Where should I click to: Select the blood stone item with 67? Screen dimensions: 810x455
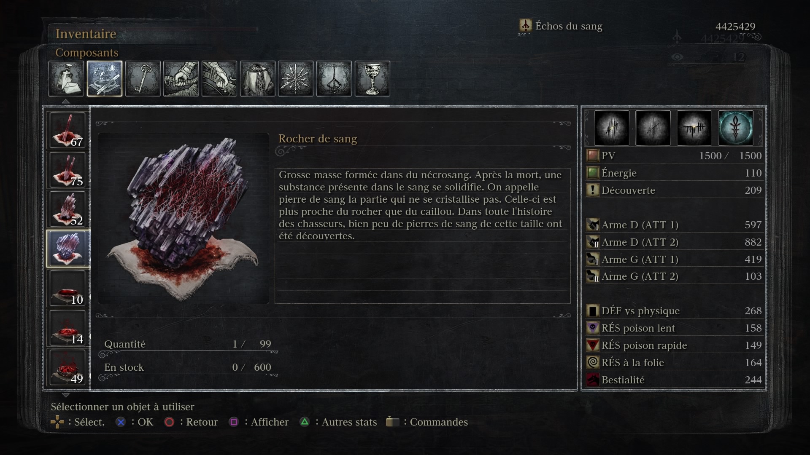pyautogui.click(x=67, y=130)
